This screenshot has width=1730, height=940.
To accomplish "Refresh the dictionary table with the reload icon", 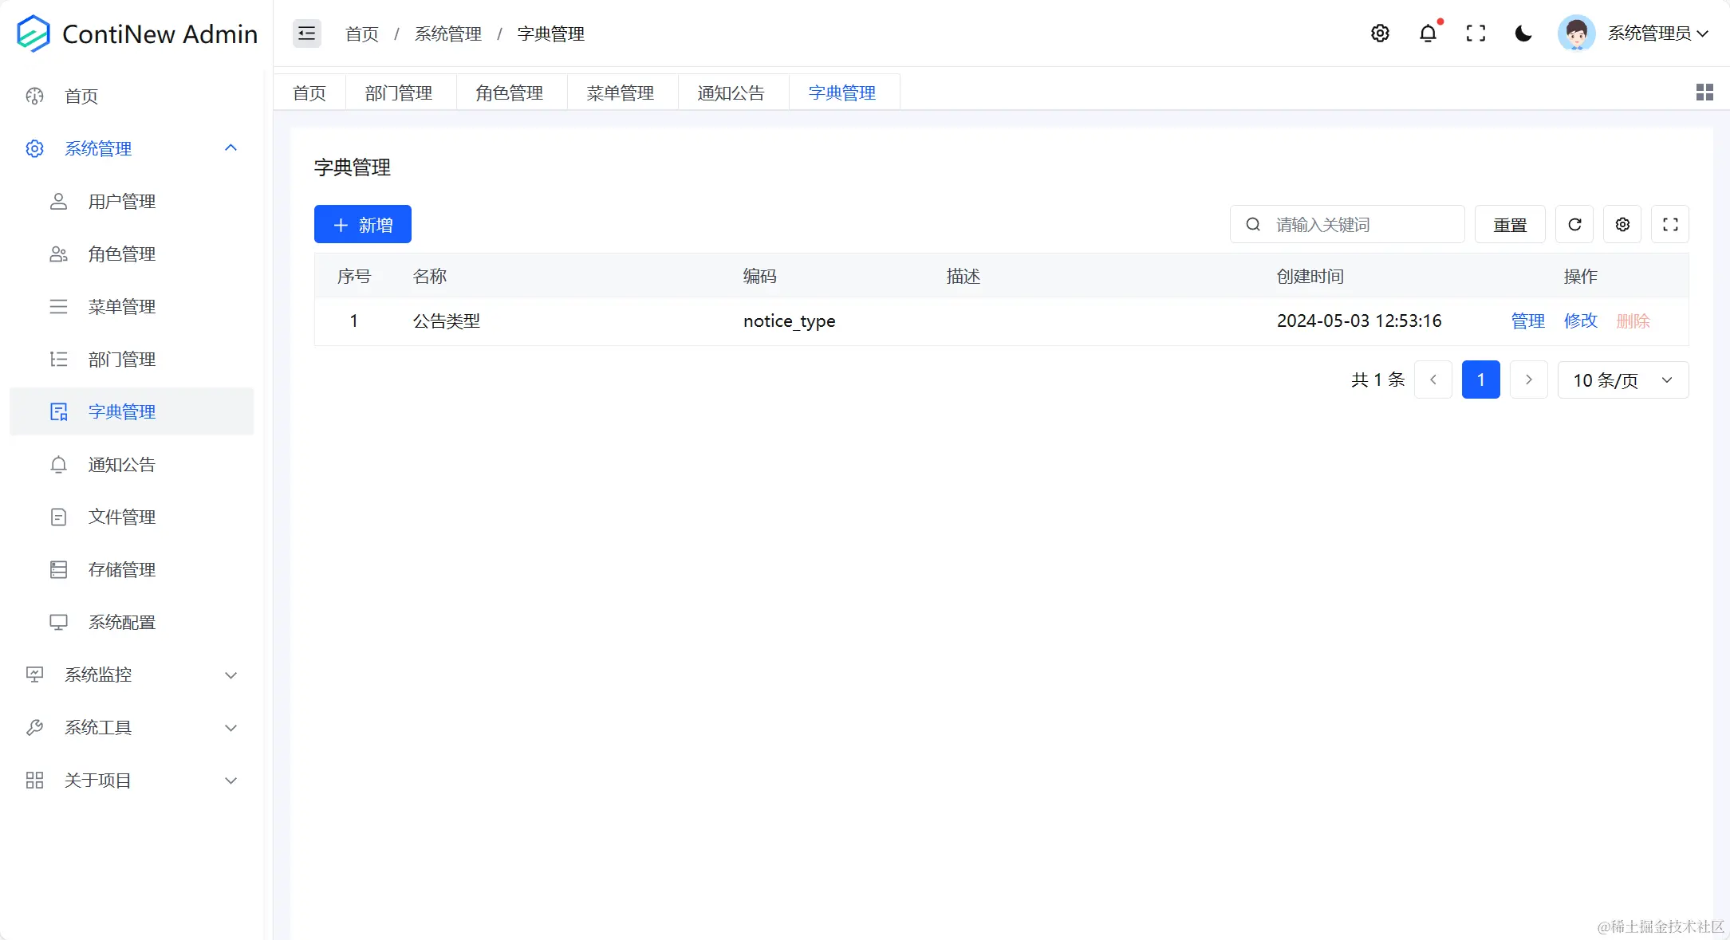I will tap(1574, 224).
